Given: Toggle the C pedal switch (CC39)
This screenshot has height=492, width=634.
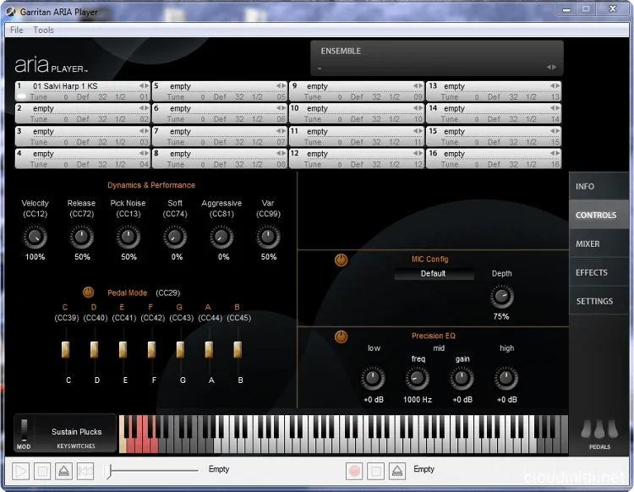Looking at the screenshot, I should coord(65,350).
